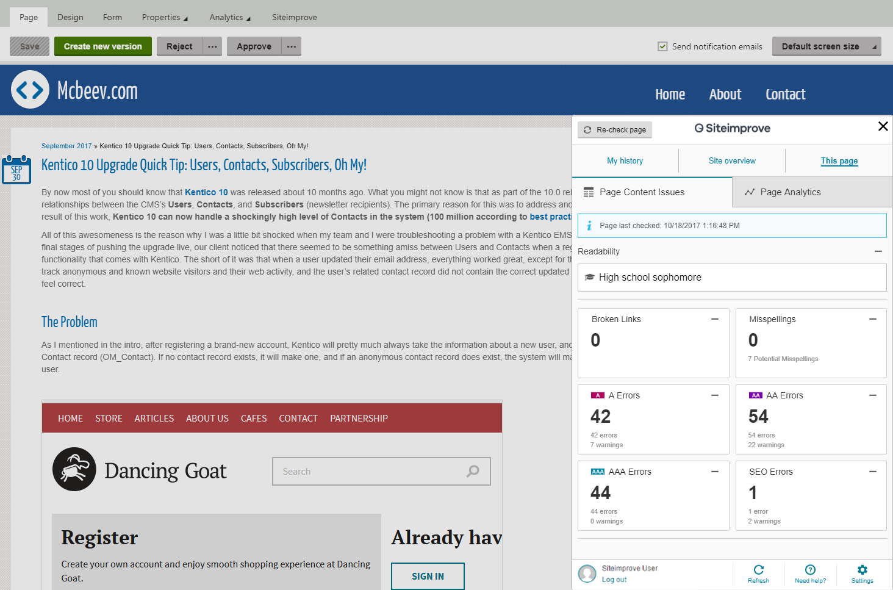Click the AAA level badge icon
Viewport: 893px width, 590px height.
[598, 472]
